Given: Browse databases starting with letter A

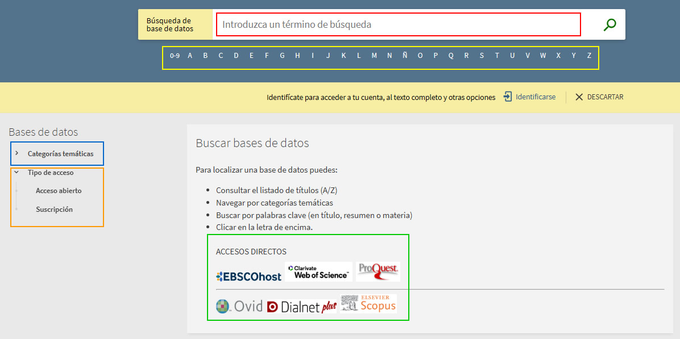Looking at the screenshot, I should click(190, 56).
